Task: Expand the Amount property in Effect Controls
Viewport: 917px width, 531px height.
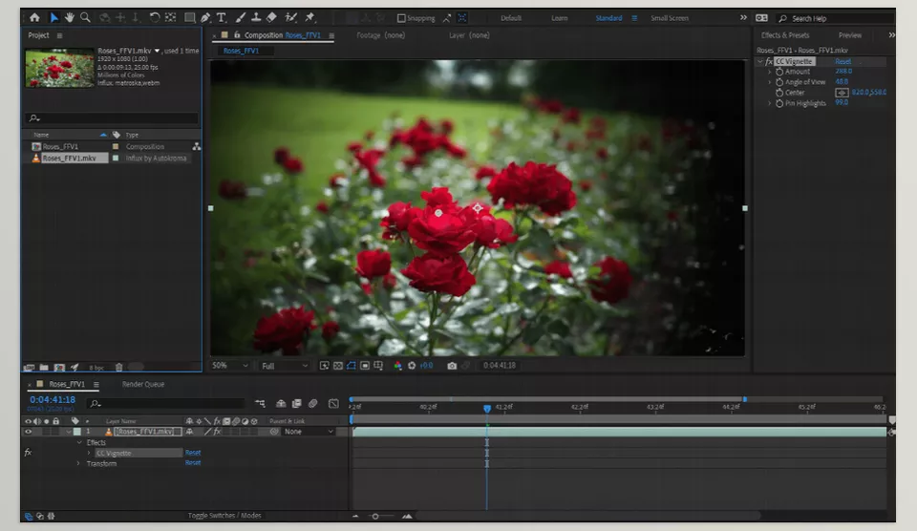Action: coord(770,72)
